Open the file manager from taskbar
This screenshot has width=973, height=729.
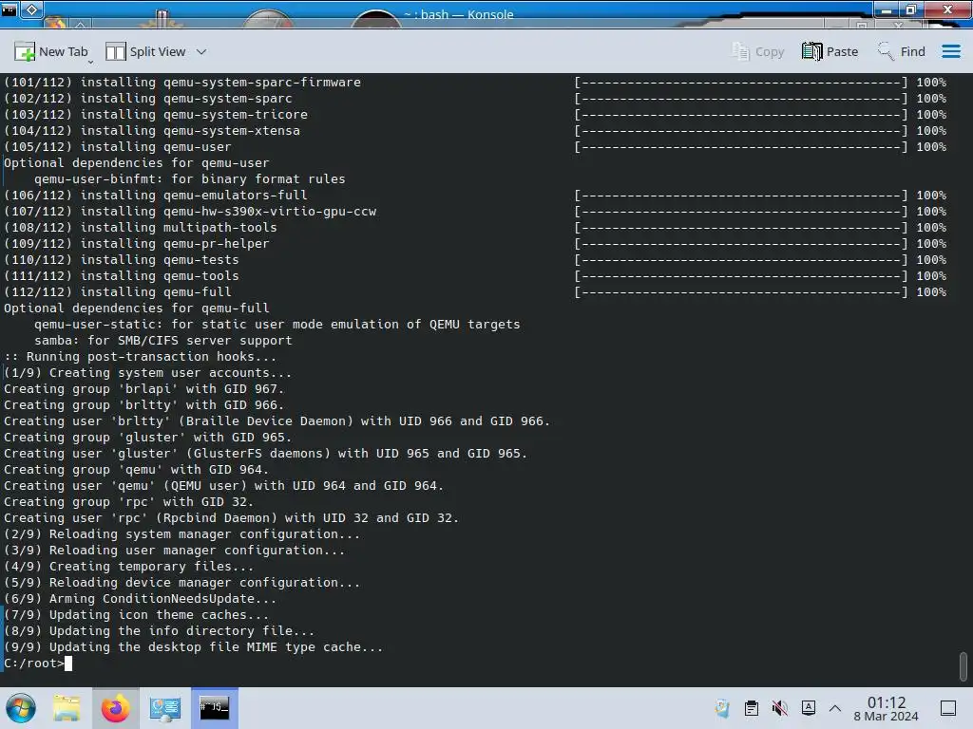pos(67,708)
